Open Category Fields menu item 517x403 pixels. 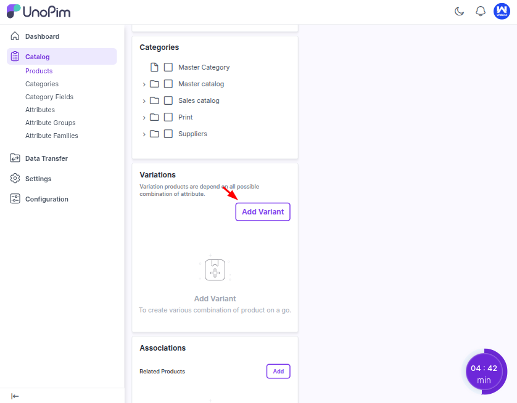(x=49, y=97)
